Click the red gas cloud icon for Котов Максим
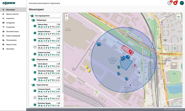Screen dimensions: 185x111 41,48
